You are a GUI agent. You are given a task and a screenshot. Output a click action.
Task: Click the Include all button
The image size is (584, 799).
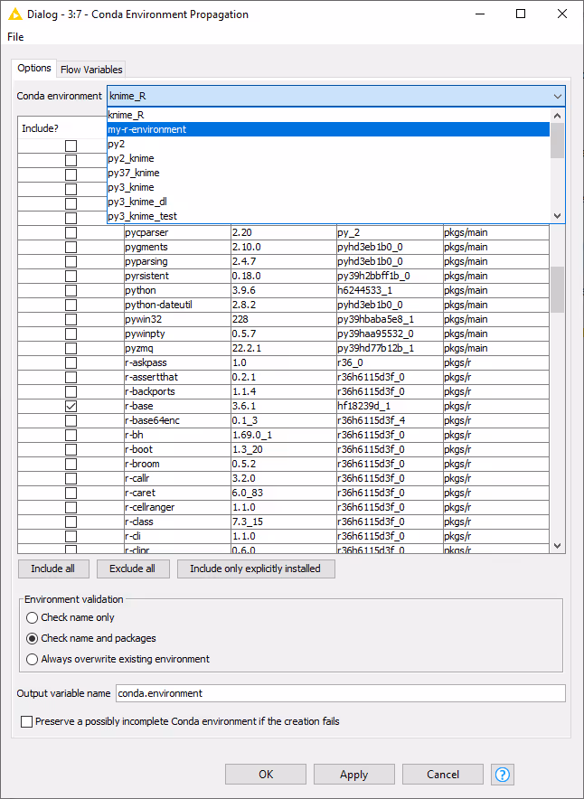click(53, 569)
